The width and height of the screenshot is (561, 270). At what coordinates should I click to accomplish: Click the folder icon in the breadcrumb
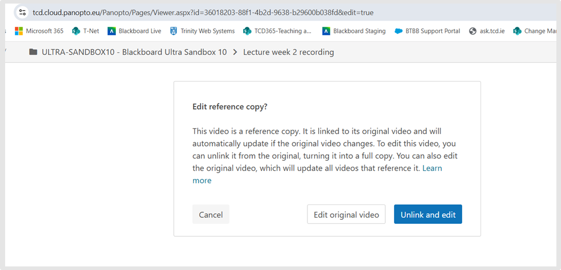(x=33, y=52)
